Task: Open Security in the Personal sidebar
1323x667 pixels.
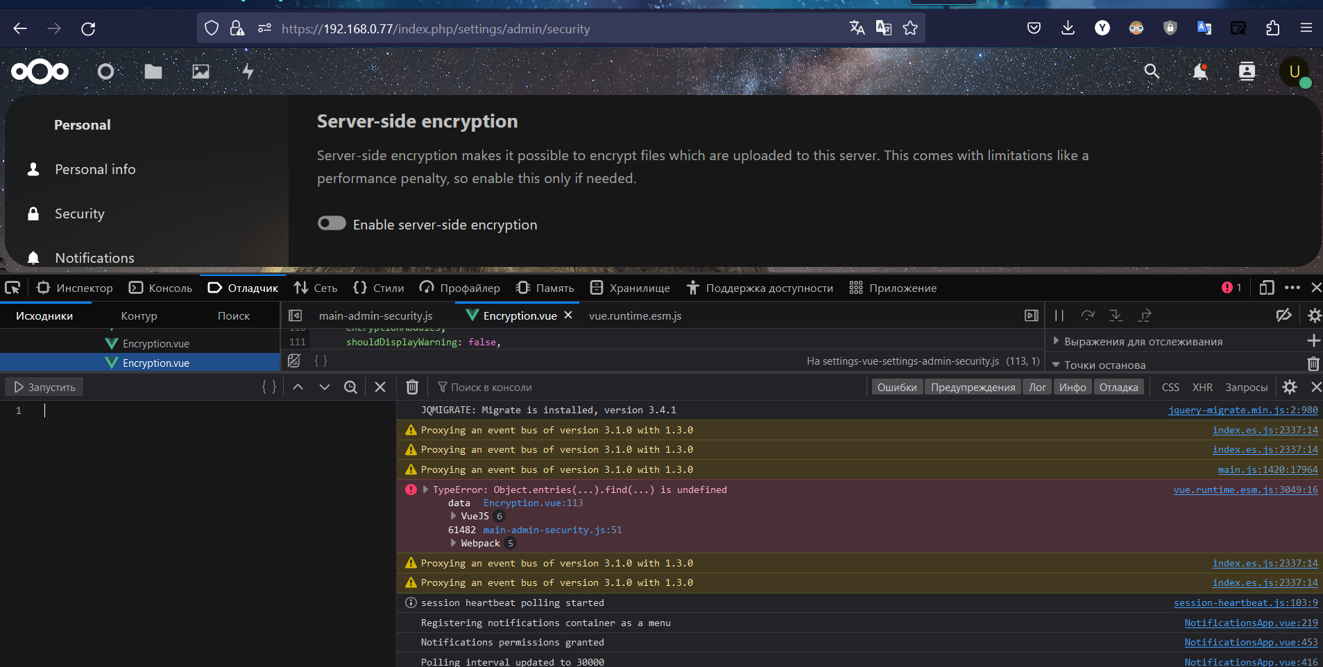Action: point(79,214)
